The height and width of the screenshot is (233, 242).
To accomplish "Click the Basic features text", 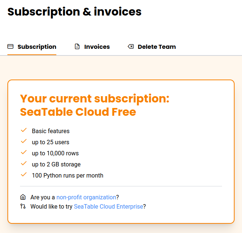I will [x=51, y=131].
